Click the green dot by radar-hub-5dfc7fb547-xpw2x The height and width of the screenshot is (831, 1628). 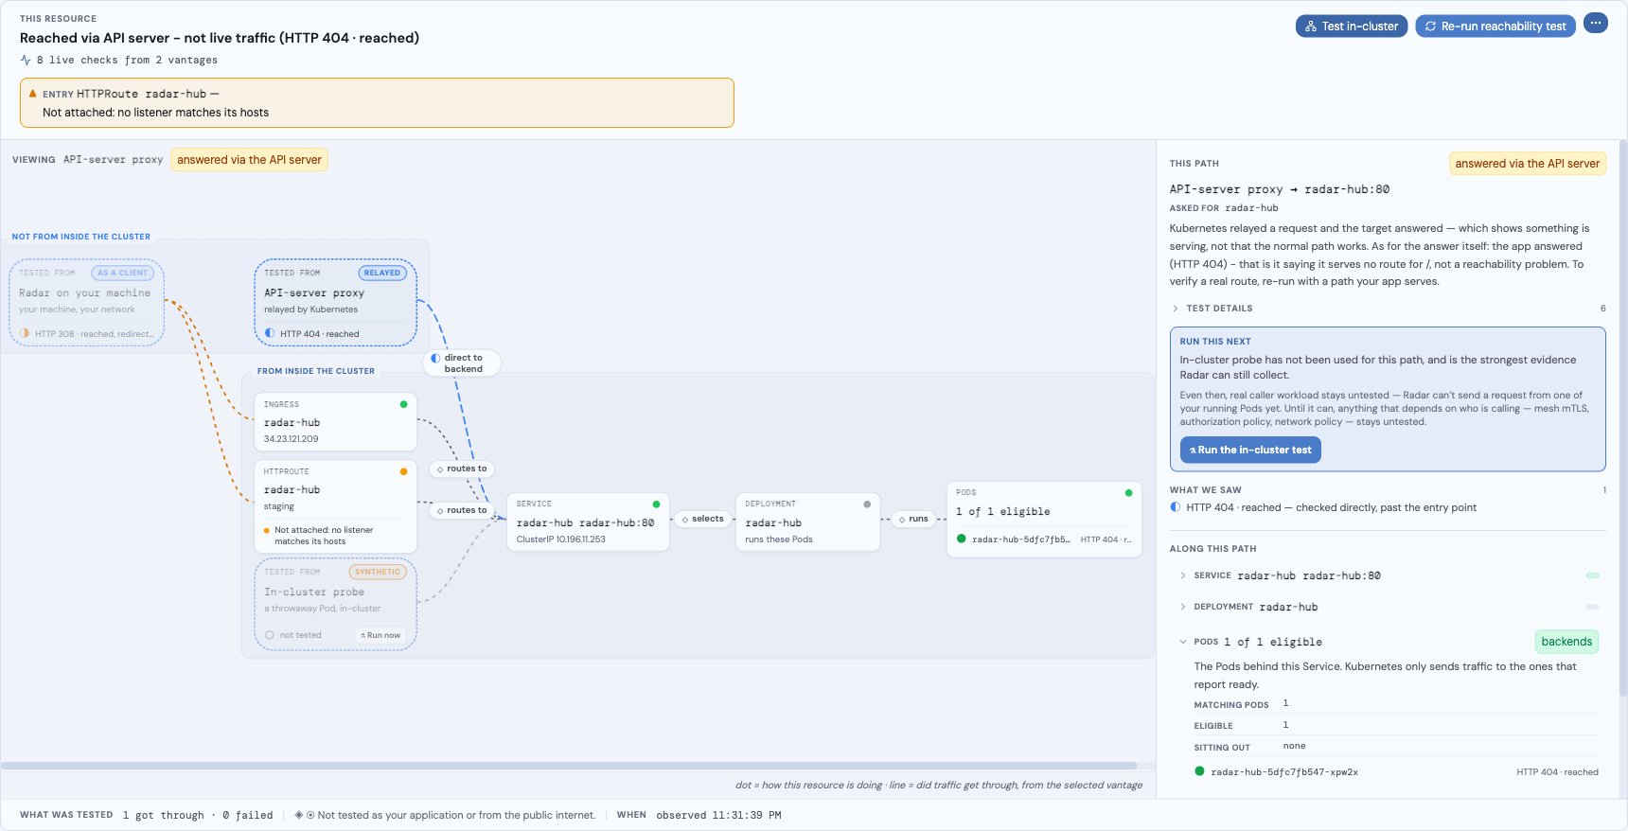tap(1199, 771)
